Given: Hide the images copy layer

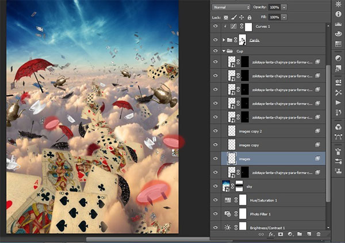Looking at the screenshot, I should [216, 145].
